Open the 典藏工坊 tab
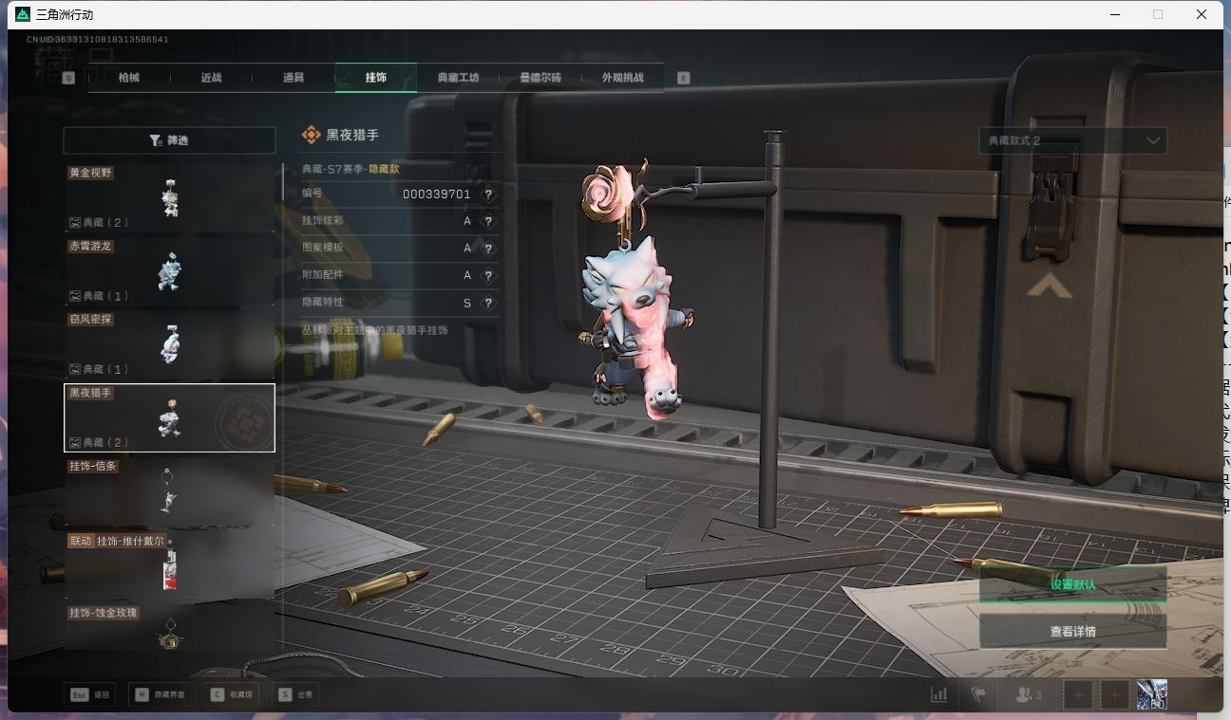This screenshot has width=1231, height=720. (x=458, y=78)
